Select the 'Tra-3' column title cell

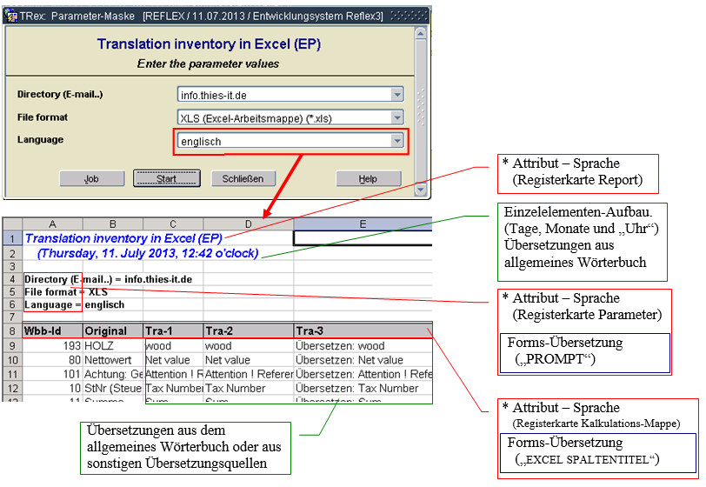pos(362,330)
